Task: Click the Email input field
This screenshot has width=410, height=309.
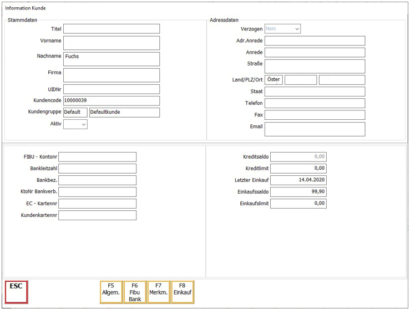Action: 315,129
